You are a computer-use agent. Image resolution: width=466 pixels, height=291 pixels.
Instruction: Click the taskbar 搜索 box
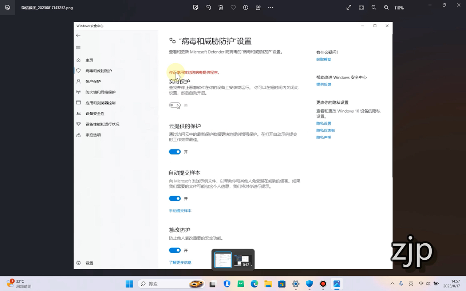(171, 284)
